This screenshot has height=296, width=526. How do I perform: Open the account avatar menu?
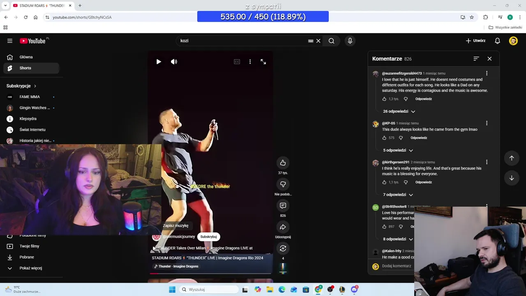(513, 41)
